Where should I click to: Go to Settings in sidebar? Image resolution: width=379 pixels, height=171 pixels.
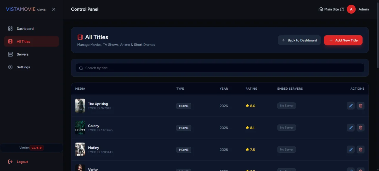[x=31, y=67]
